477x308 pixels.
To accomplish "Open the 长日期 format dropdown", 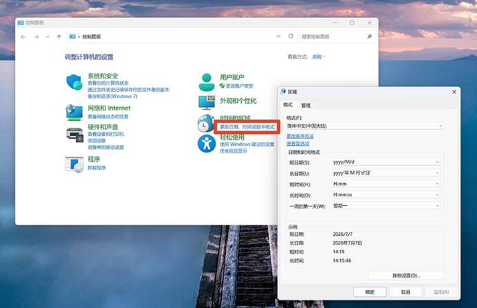I will pyautogui.click(x=386, y=173).
